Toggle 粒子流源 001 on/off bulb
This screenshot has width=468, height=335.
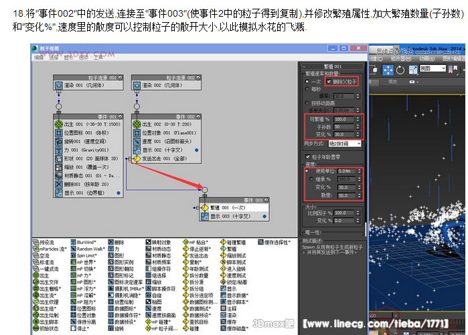click(120, 78)
